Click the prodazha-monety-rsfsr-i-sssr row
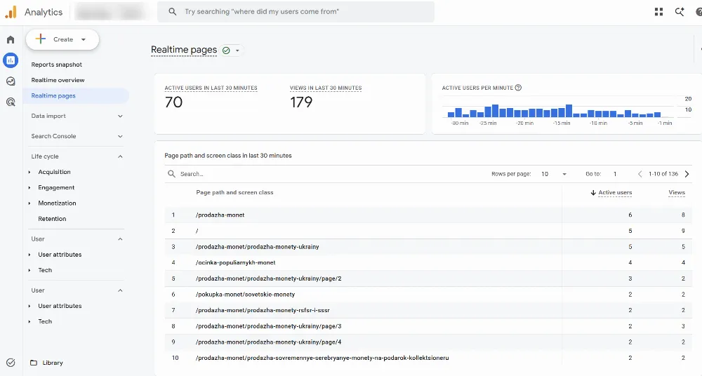 (x=428, y=310)
